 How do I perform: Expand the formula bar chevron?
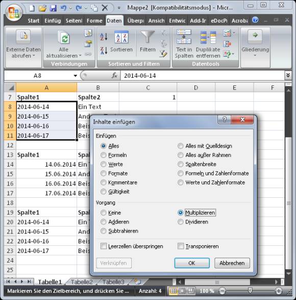tap(288, 75)
